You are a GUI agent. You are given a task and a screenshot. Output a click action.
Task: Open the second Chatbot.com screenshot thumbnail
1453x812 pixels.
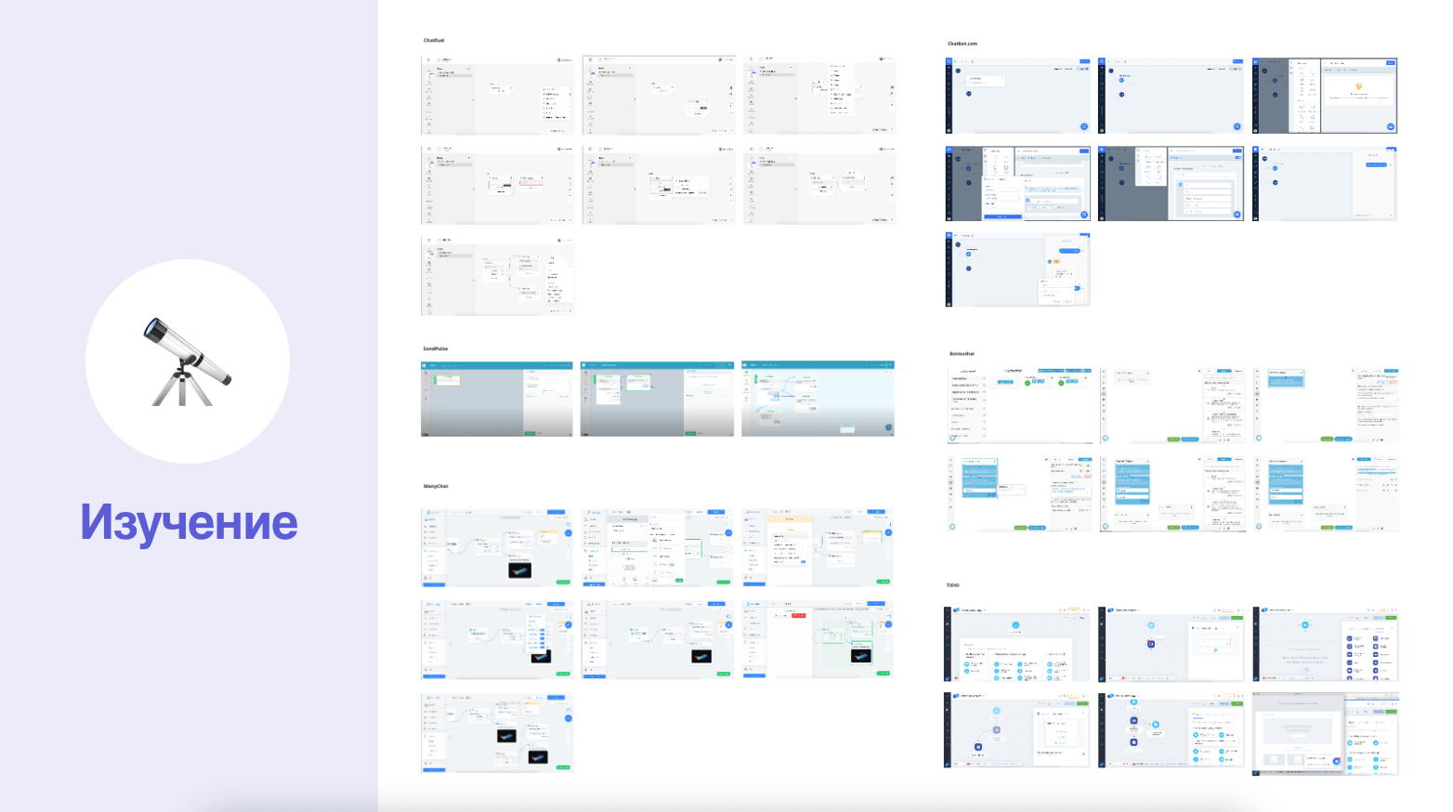coord(1171,96)
